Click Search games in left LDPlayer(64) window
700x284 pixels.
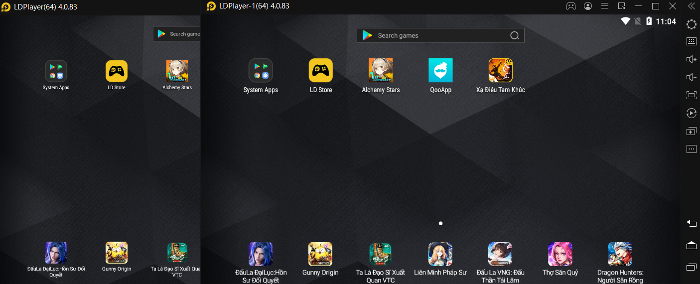[x=177, y=34]
